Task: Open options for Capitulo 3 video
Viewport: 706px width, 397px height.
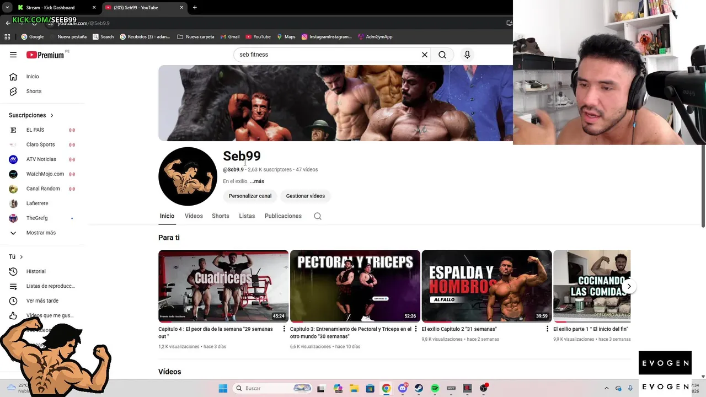Action: click(x=416, y=329)
